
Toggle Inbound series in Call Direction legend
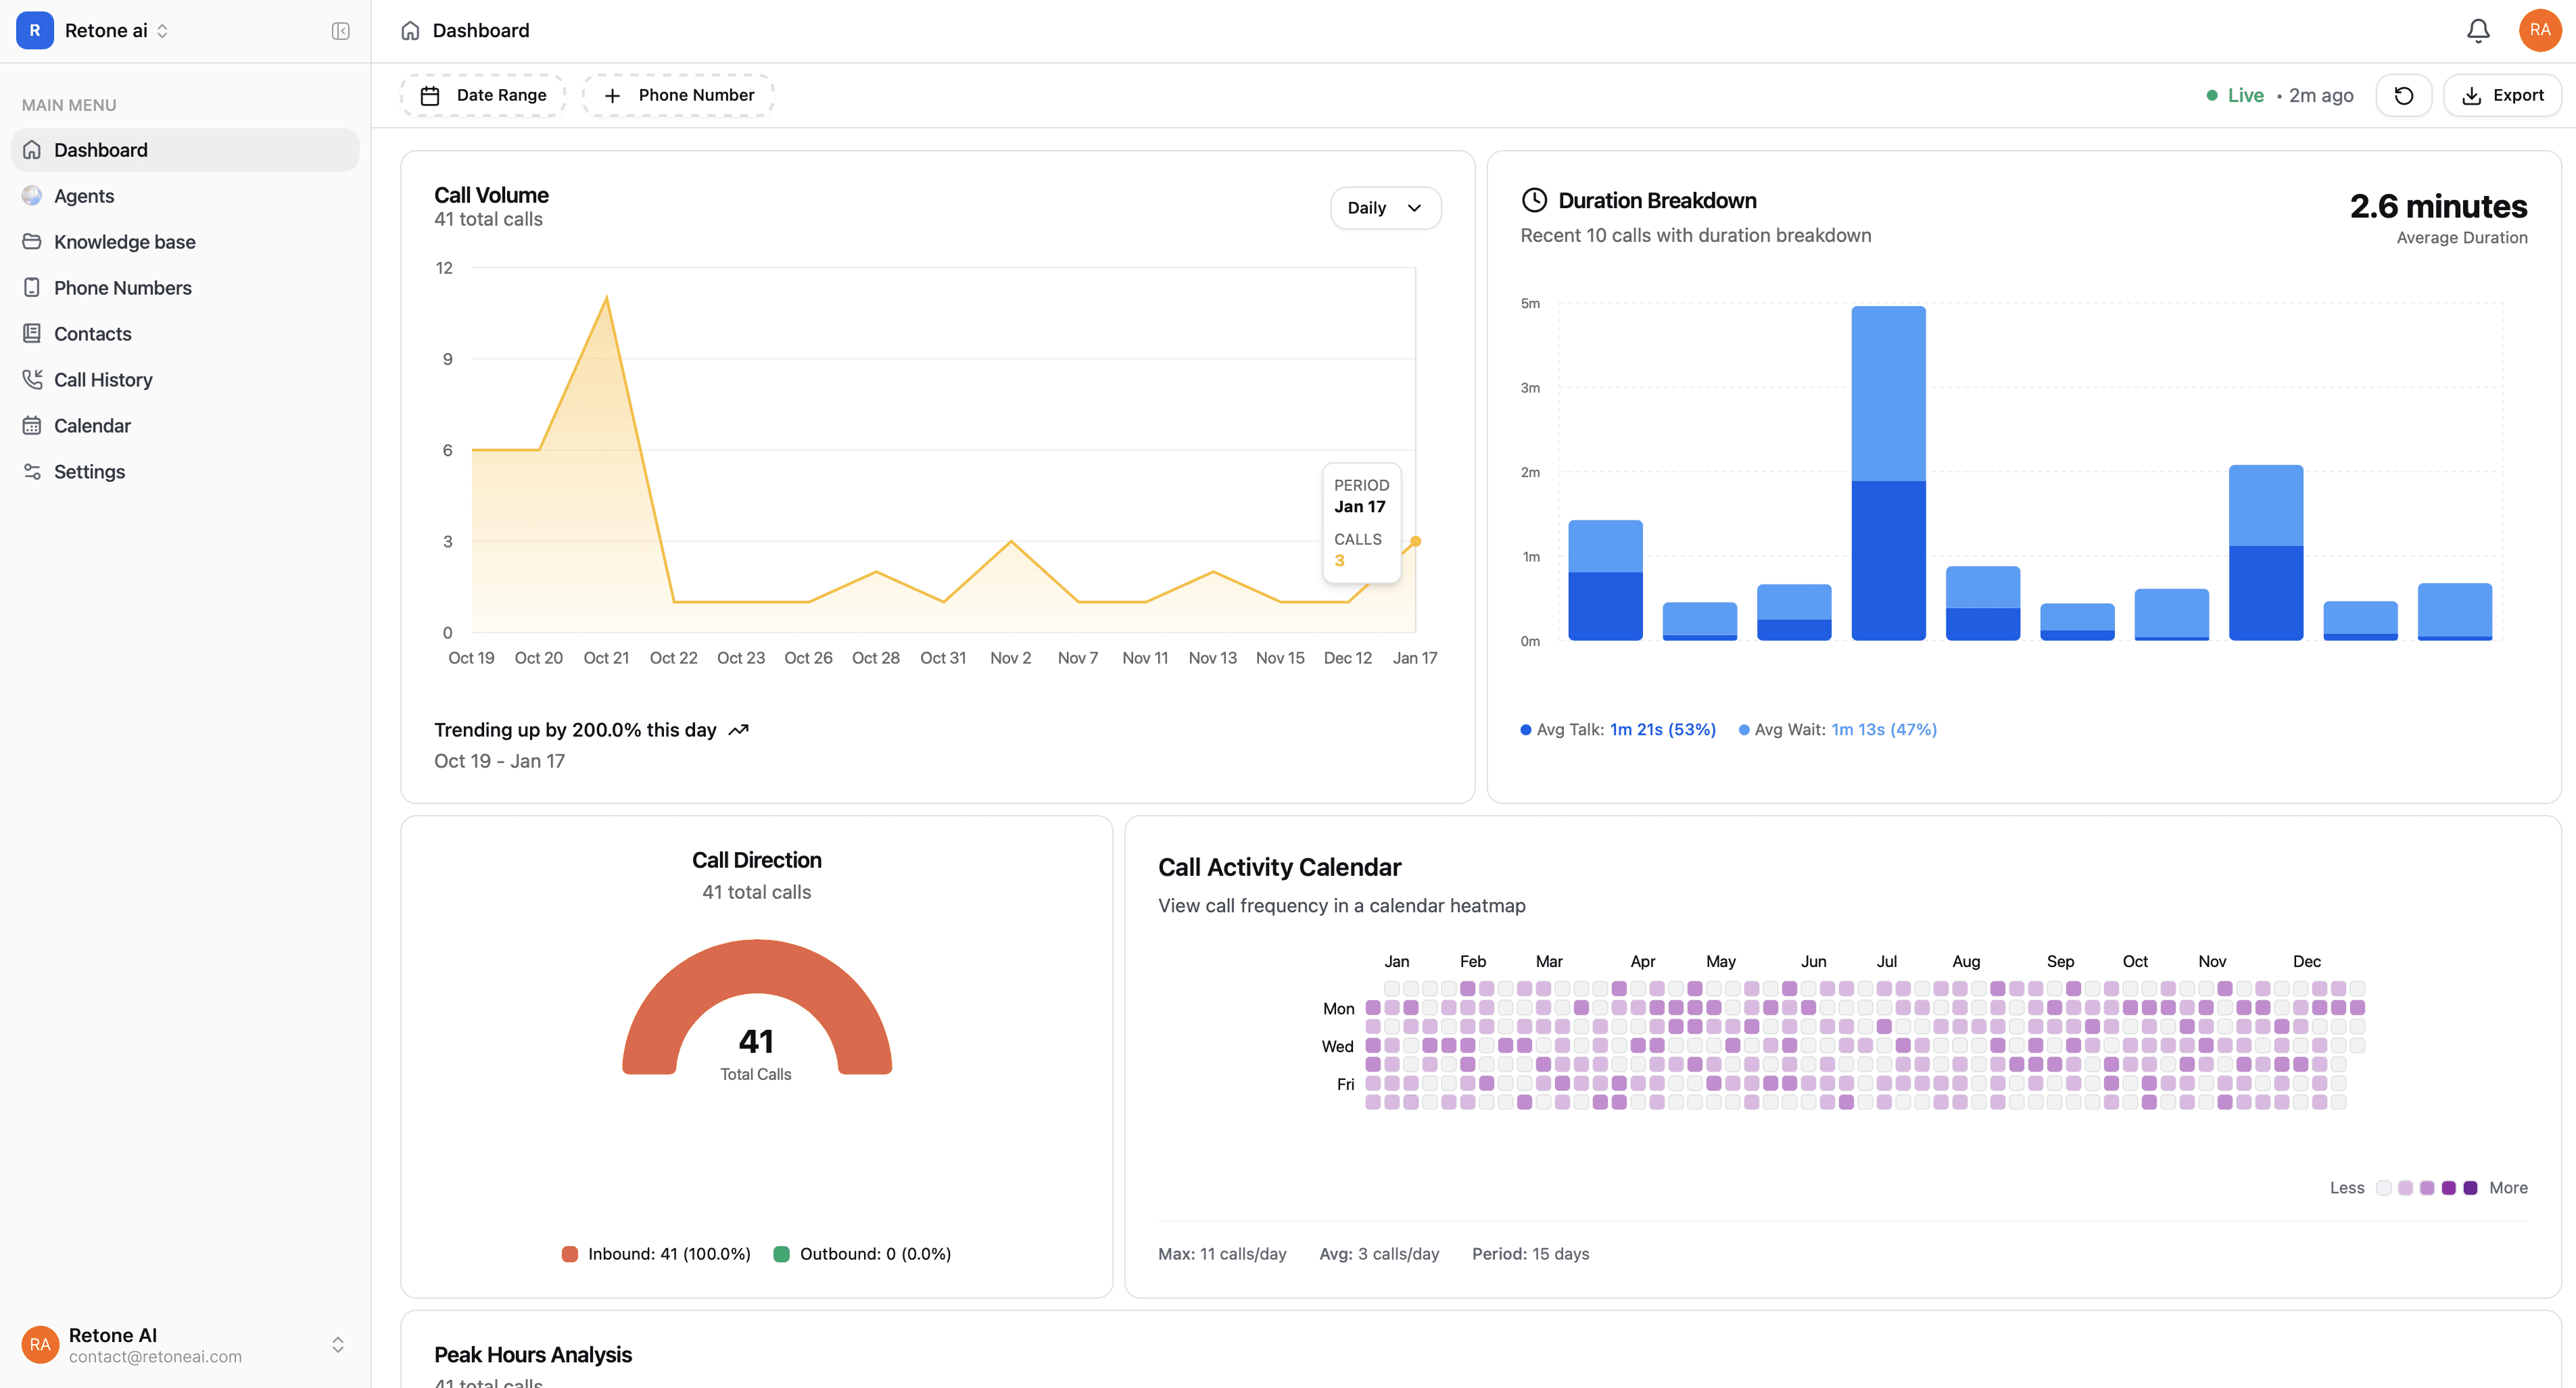[656, 1254]
